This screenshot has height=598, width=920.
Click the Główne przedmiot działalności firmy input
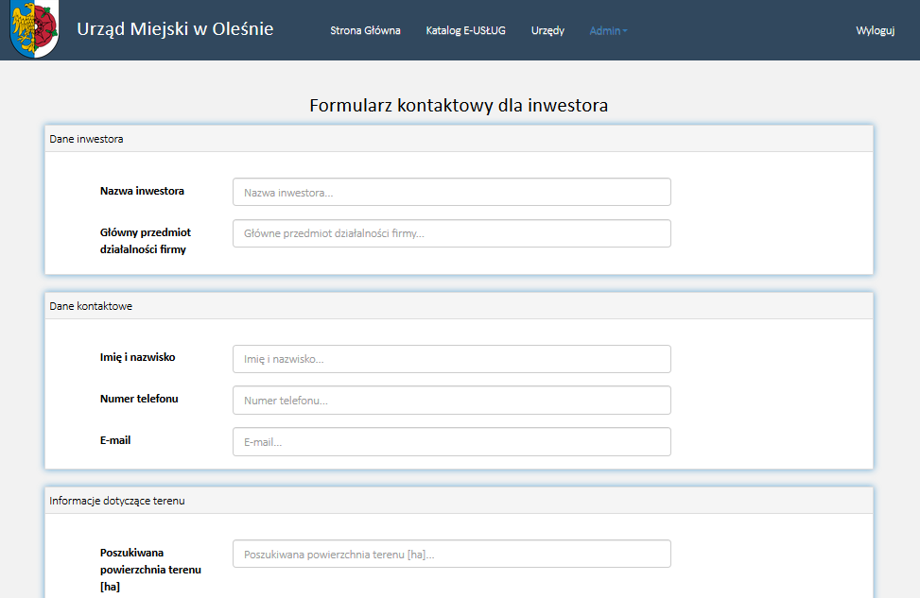point(451,233)
